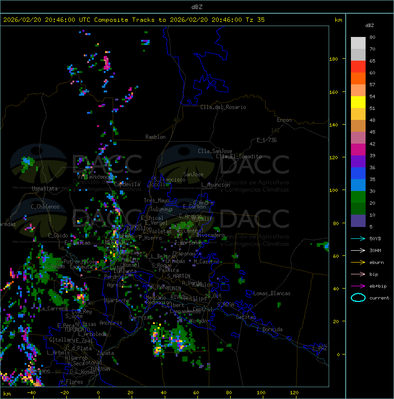This screenshot has width=394, height=399.
Task: Click the cyan 'current' ellipse icon
Action: (x=358, y=298)
